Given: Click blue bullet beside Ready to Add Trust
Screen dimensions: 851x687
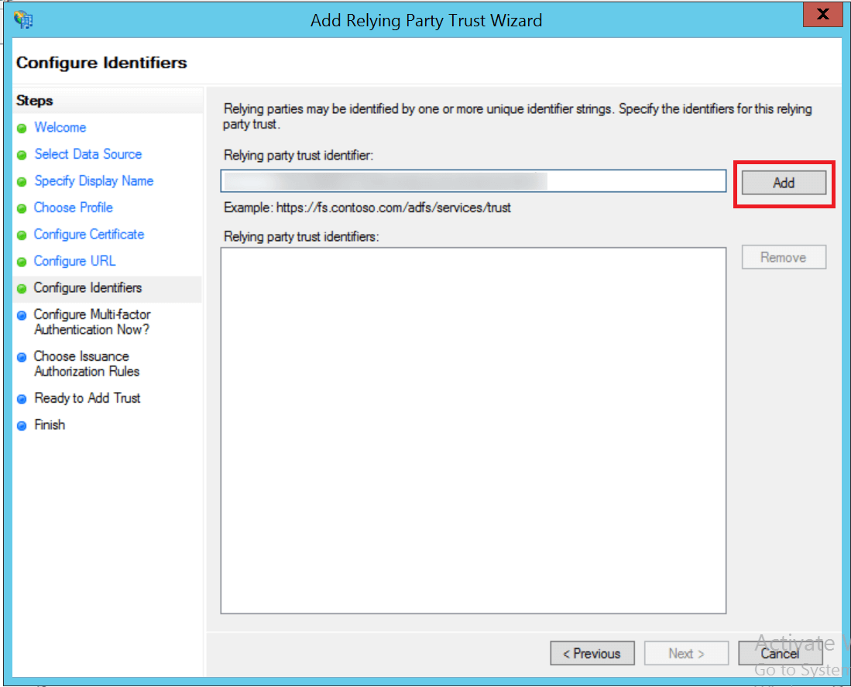Looking at the screenshot, I should pos(22,399).
